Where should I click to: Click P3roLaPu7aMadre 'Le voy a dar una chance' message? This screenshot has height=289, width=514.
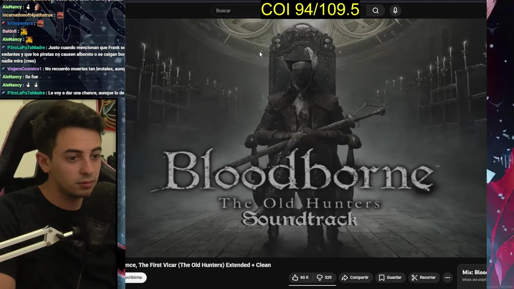[63, 93]
